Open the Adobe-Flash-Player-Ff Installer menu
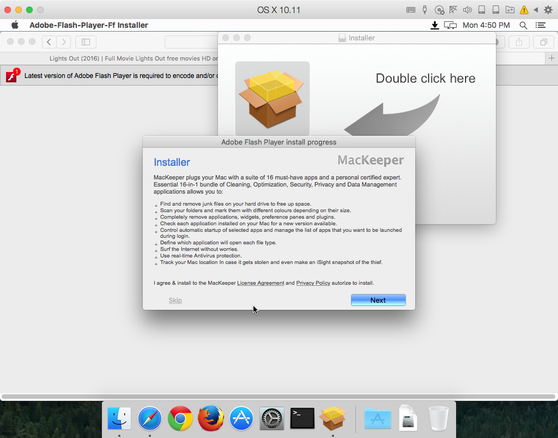The height and width of the screenshot is (438, 558). (89, 25)
